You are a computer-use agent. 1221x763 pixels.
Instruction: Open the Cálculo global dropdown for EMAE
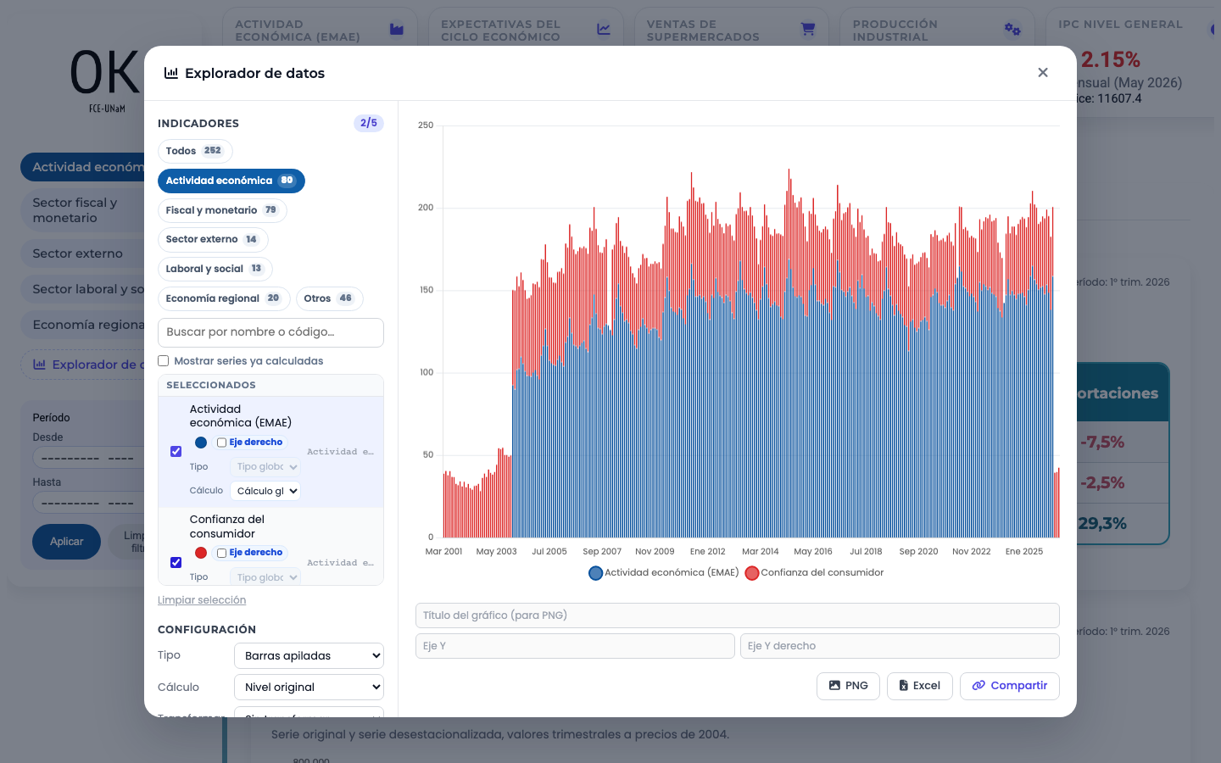(265, 491)
